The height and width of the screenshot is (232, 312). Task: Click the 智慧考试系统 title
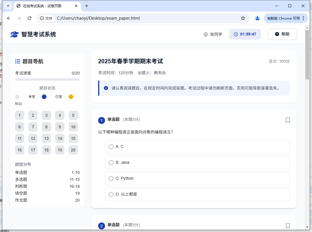pyautogui.click(x=39, y=34)
